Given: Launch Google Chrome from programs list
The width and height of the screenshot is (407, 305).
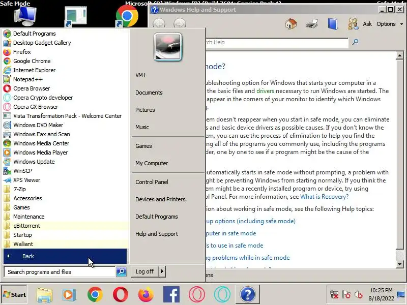Looking at the screenshot, I should [32, 61].
